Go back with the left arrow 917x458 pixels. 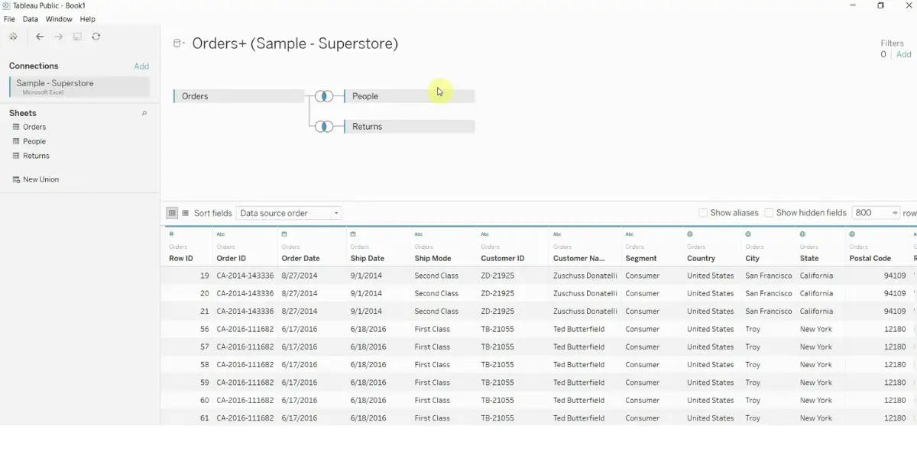pos(40,37)
